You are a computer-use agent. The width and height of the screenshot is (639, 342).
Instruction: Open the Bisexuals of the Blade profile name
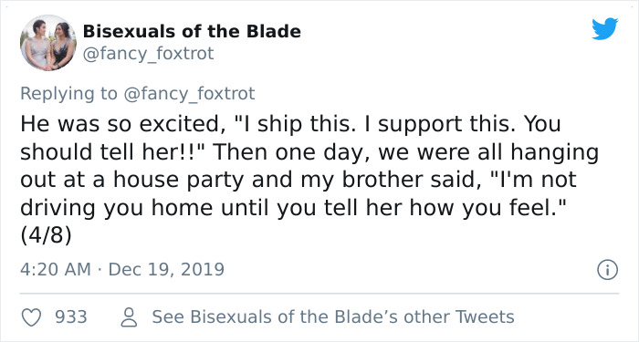pyautogui.click(x=192, y=31)
